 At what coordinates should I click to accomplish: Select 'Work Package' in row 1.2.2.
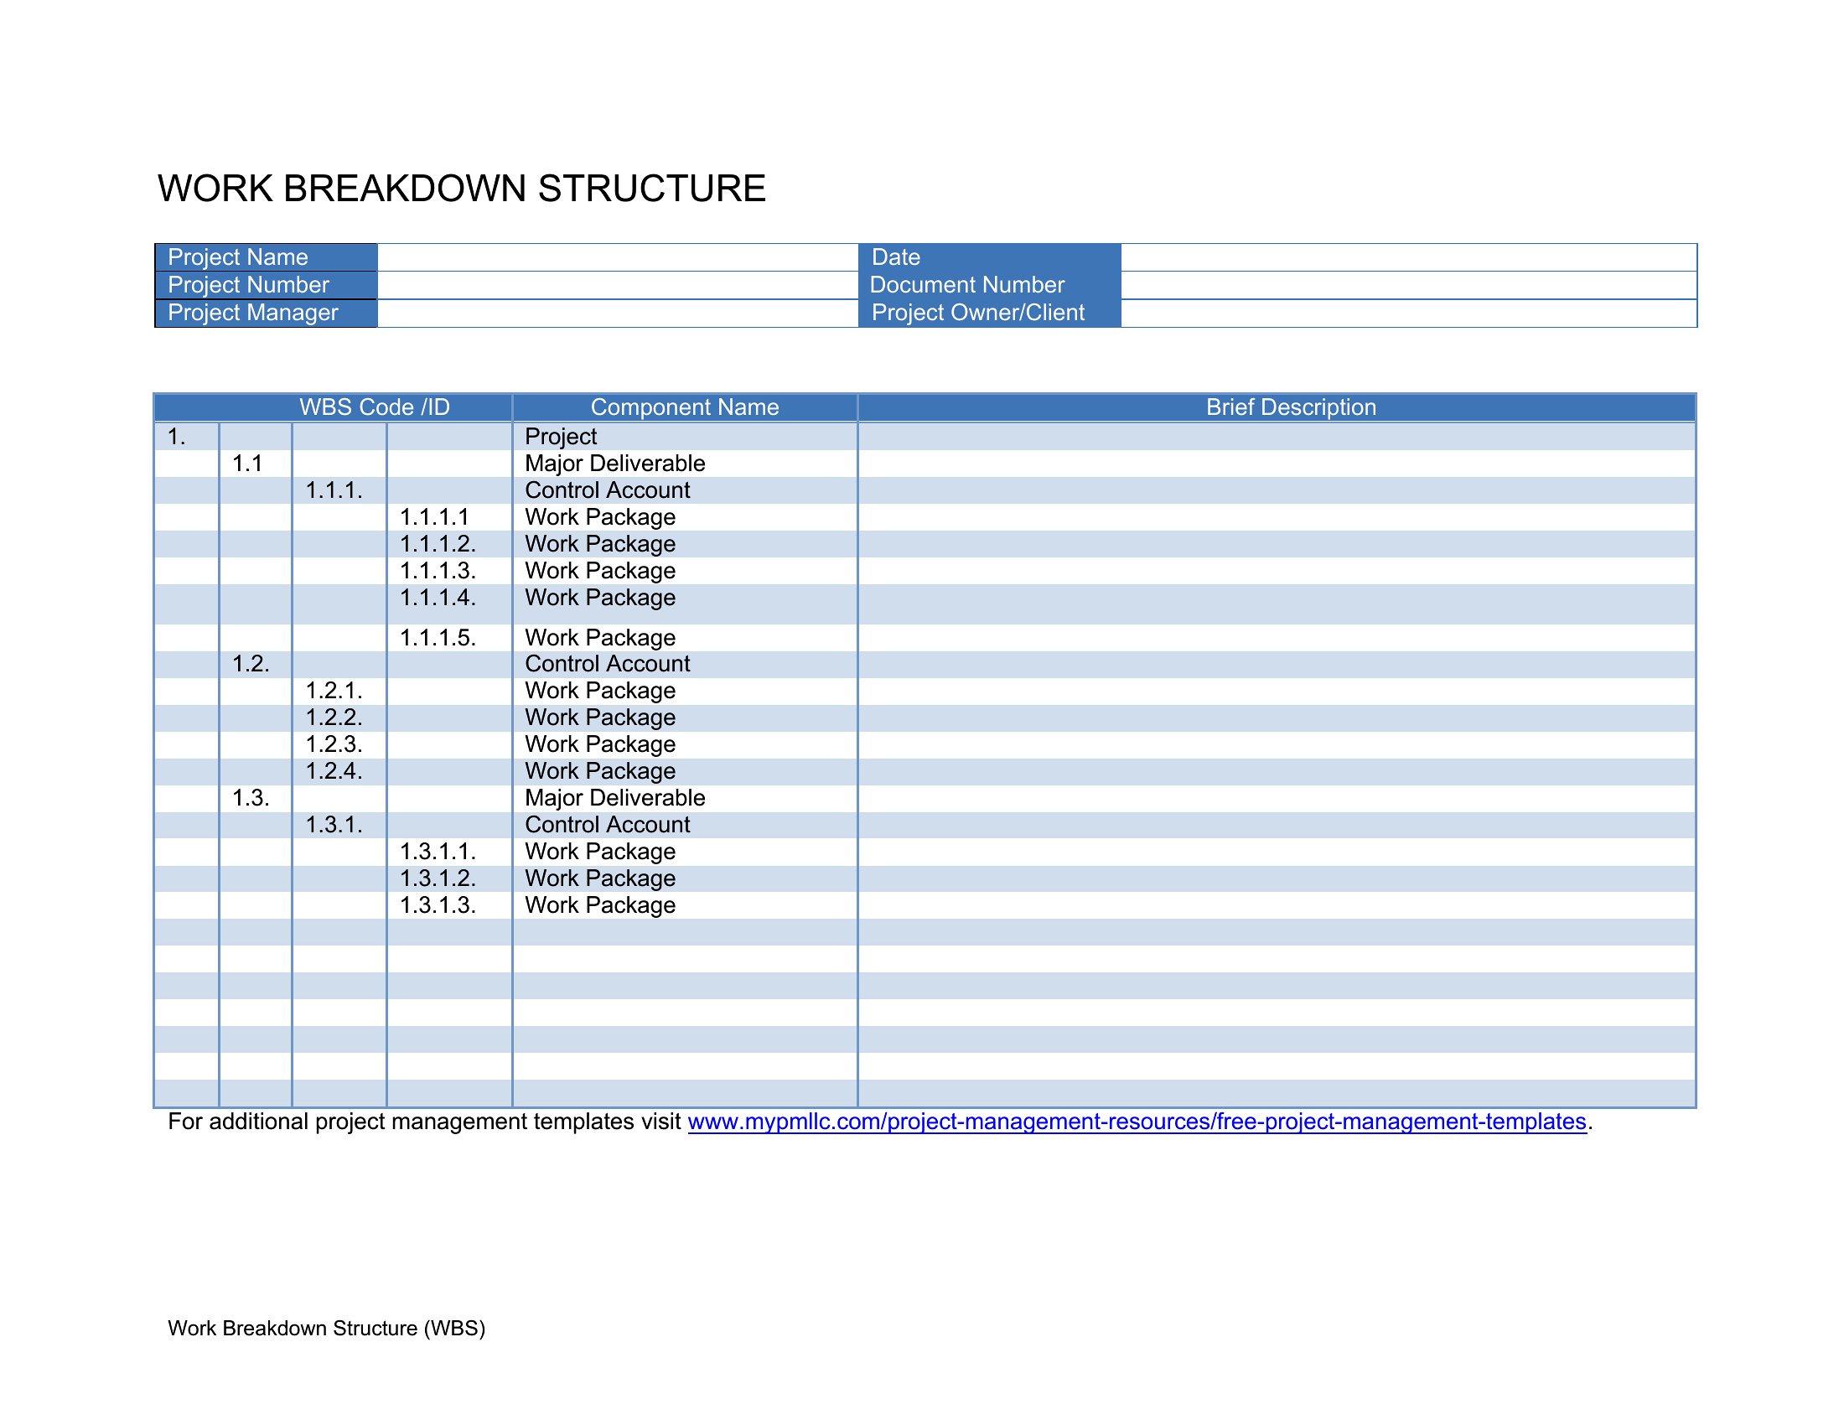pyautogui.click(x=685, y=718)
